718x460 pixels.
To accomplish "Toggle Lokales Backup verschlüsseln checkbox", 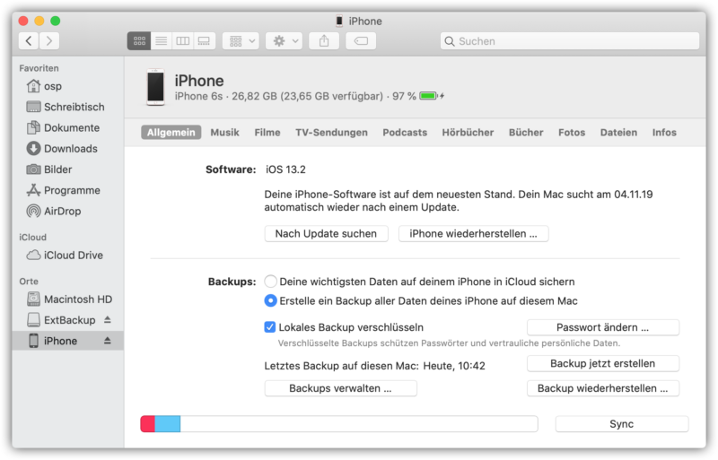I will (270, 327).
